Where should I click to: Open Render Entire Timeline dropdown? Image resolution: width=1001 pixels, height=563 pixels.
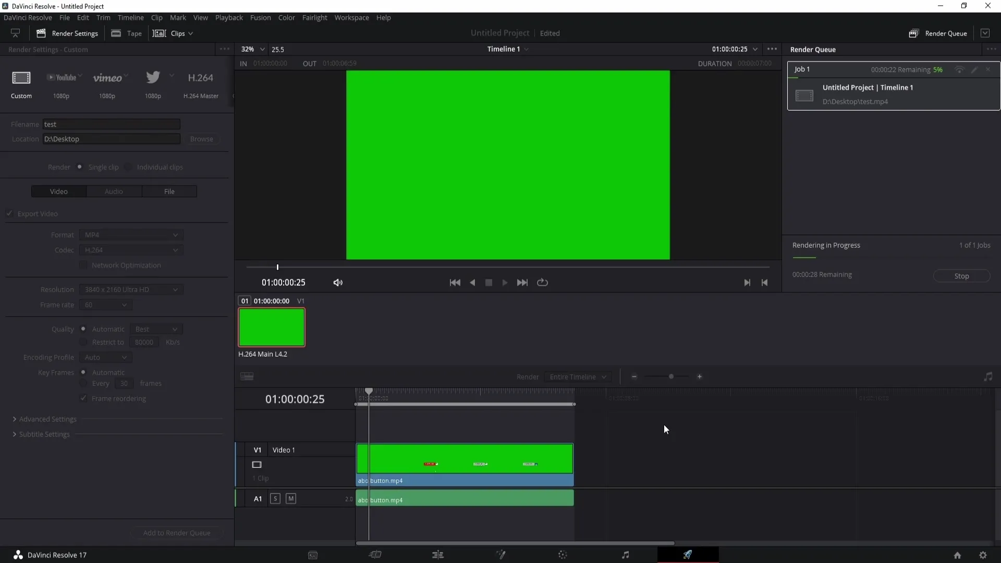(578, 377)
